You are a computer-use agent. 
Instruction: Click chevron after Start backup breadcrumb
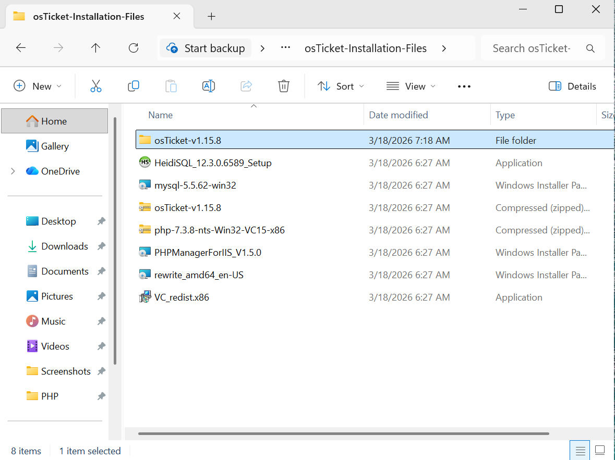[x=262, y=48]
